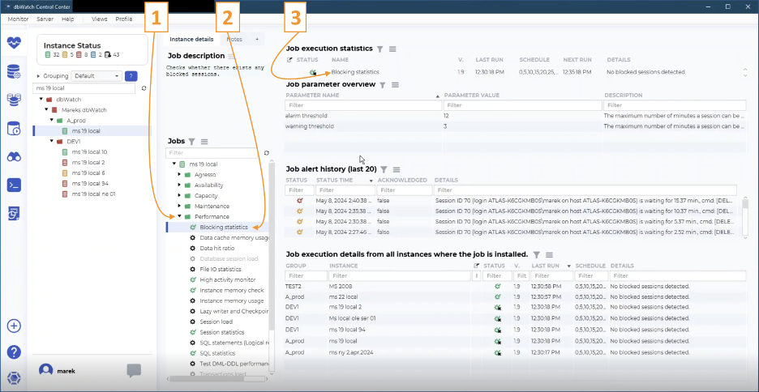Collapse the Mareks dbWatch node

(x=47, y=109)
